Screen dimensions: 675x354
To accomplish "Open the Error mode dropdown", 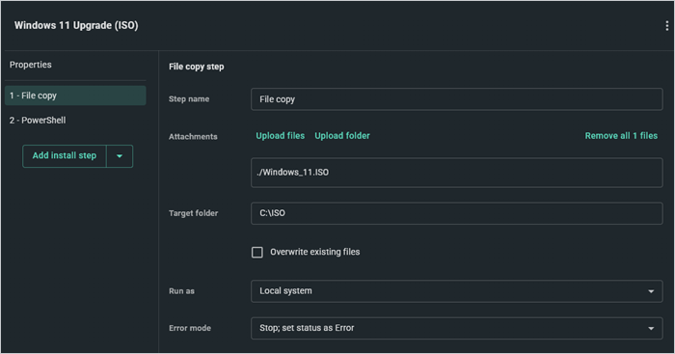I will (457, 328).
